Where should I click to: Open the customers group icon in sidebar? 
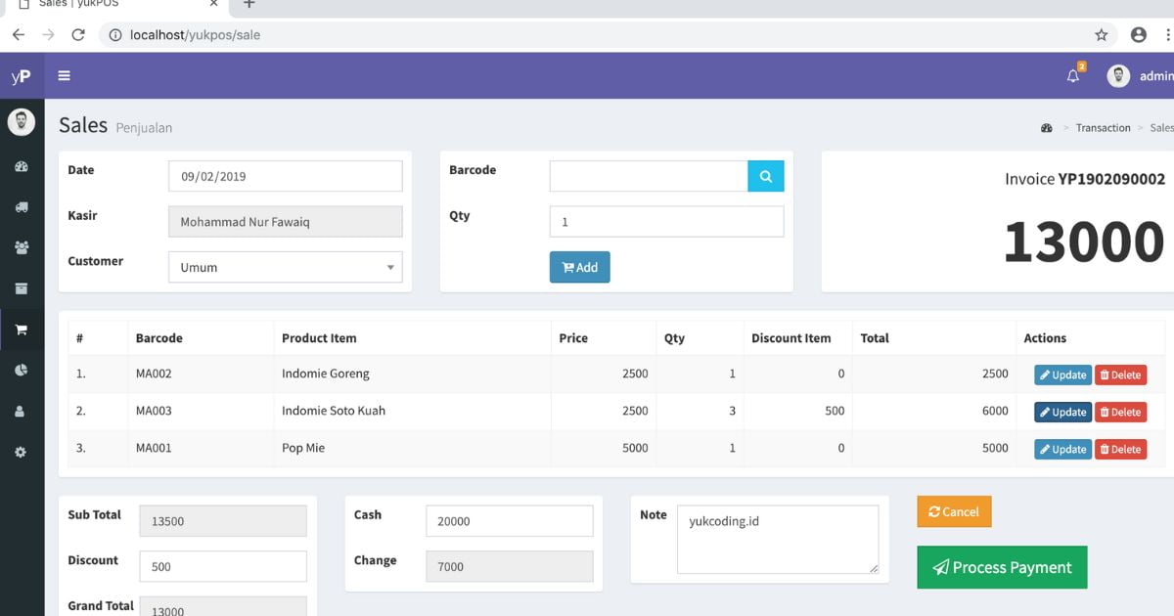(x=22, y=247)
